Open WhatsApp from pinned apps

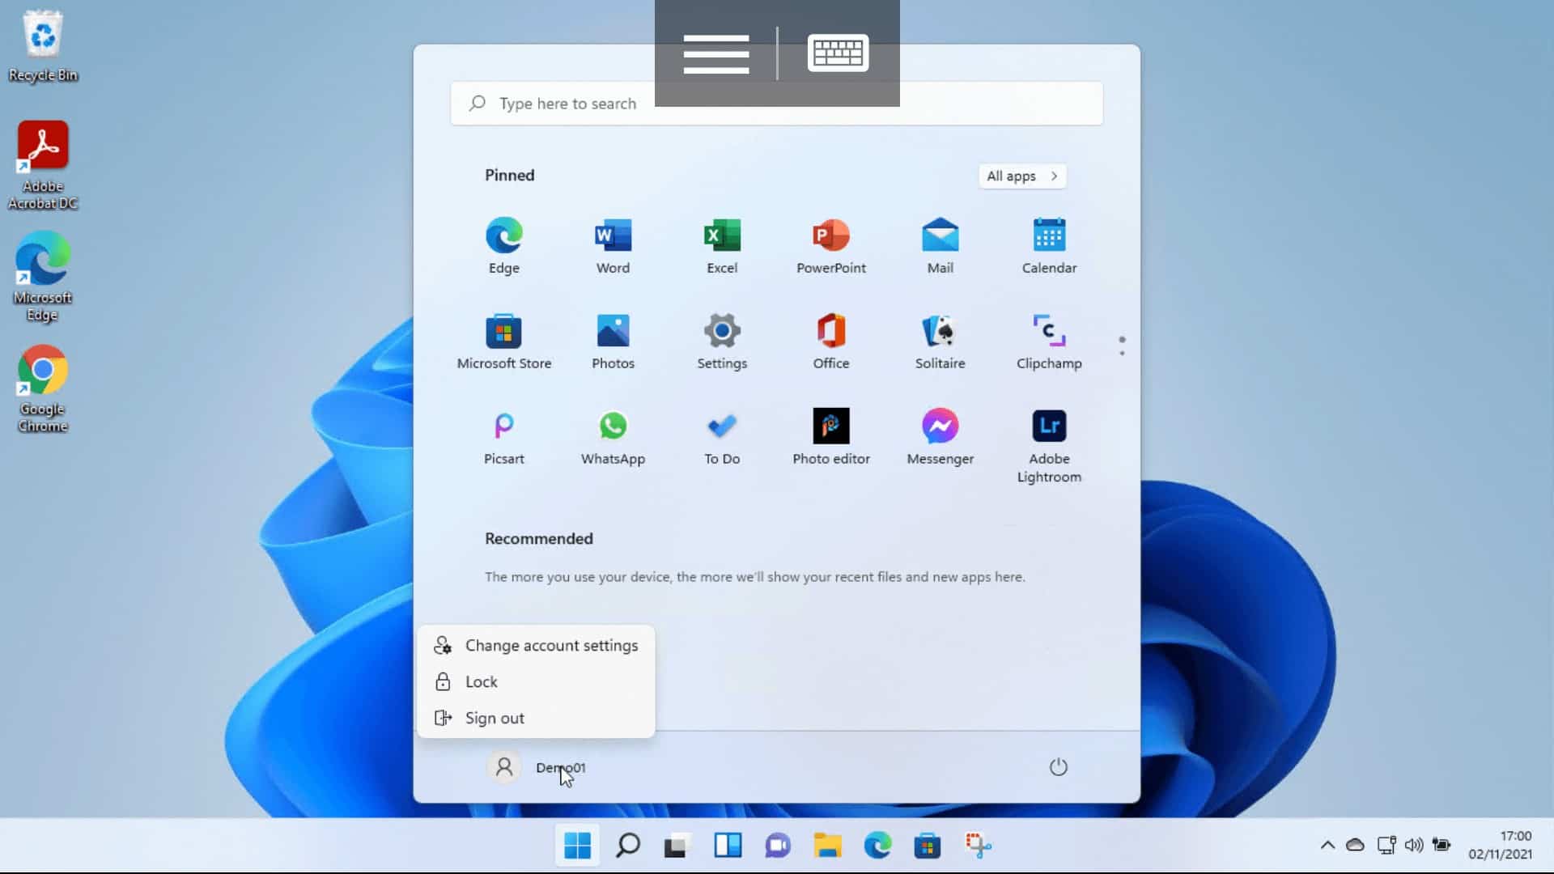613,437
